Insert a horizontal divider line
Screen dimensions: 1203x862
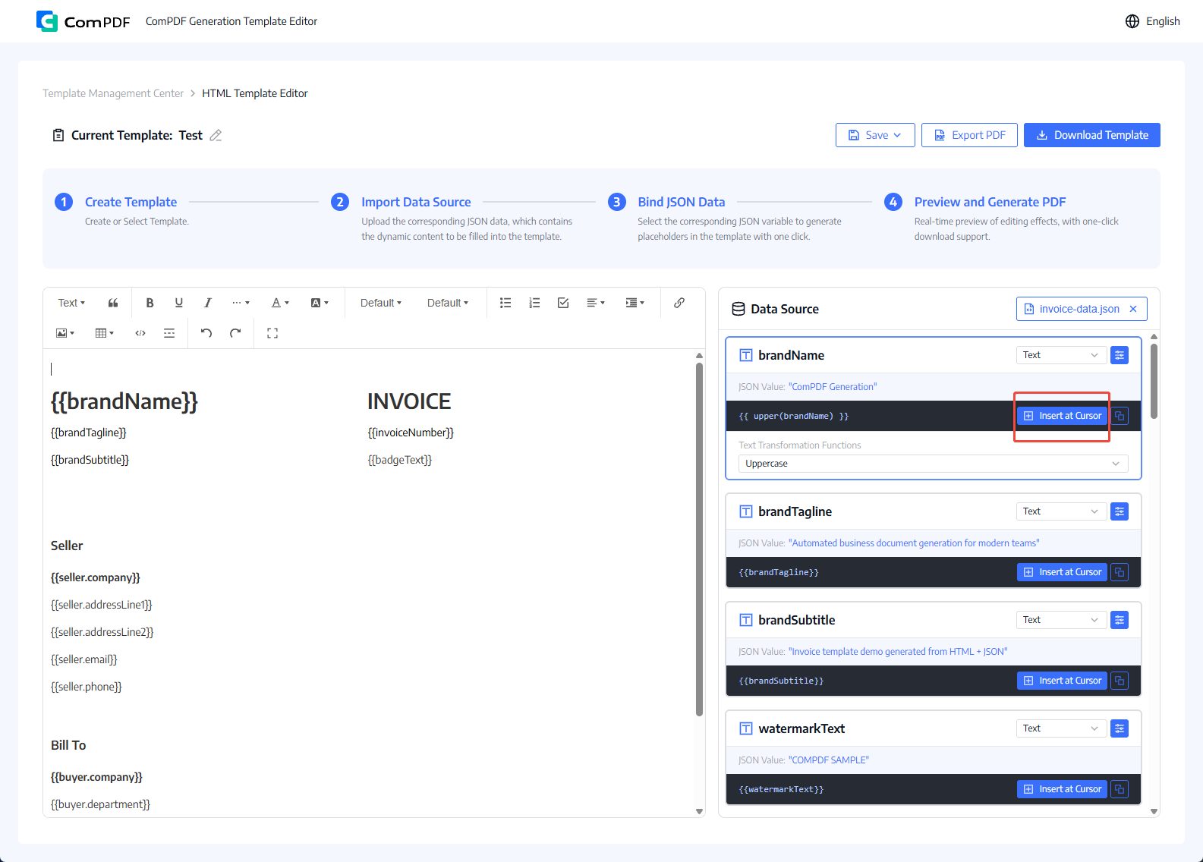coord(169,333)
